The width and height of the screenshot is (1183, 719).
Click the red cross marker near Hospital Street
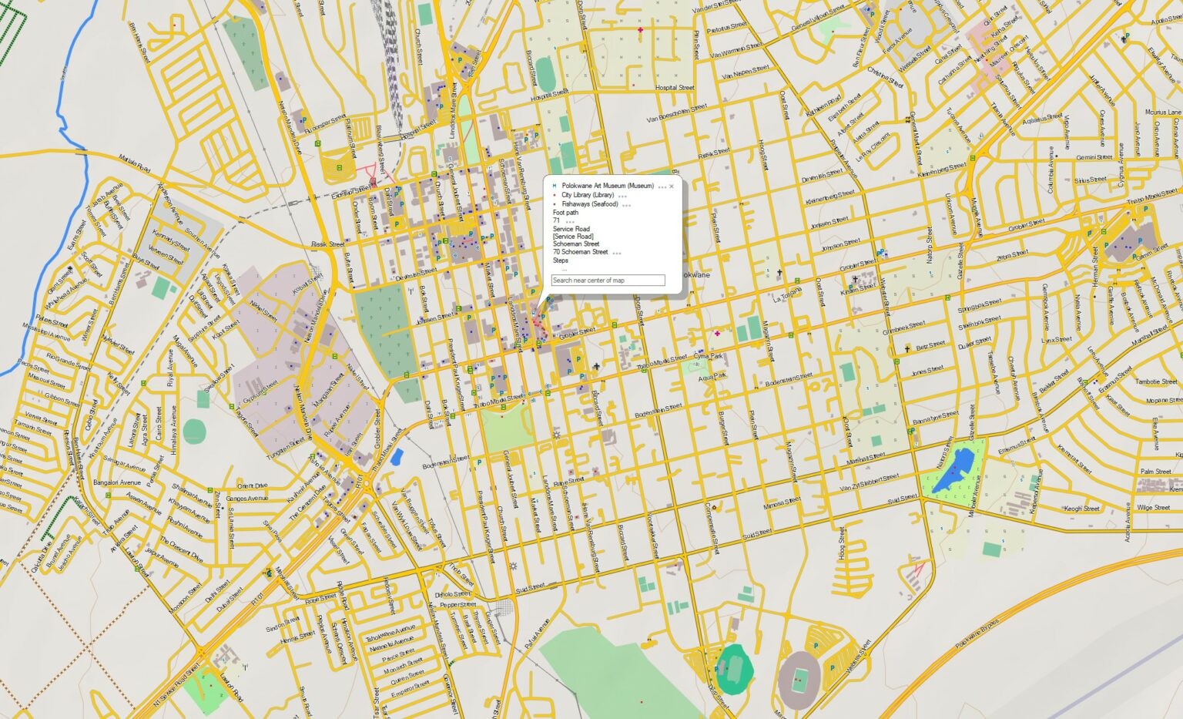(640, 29)
